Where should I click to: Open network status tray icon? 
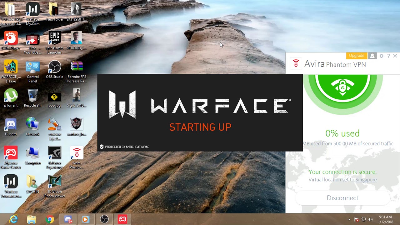[363, 219]
